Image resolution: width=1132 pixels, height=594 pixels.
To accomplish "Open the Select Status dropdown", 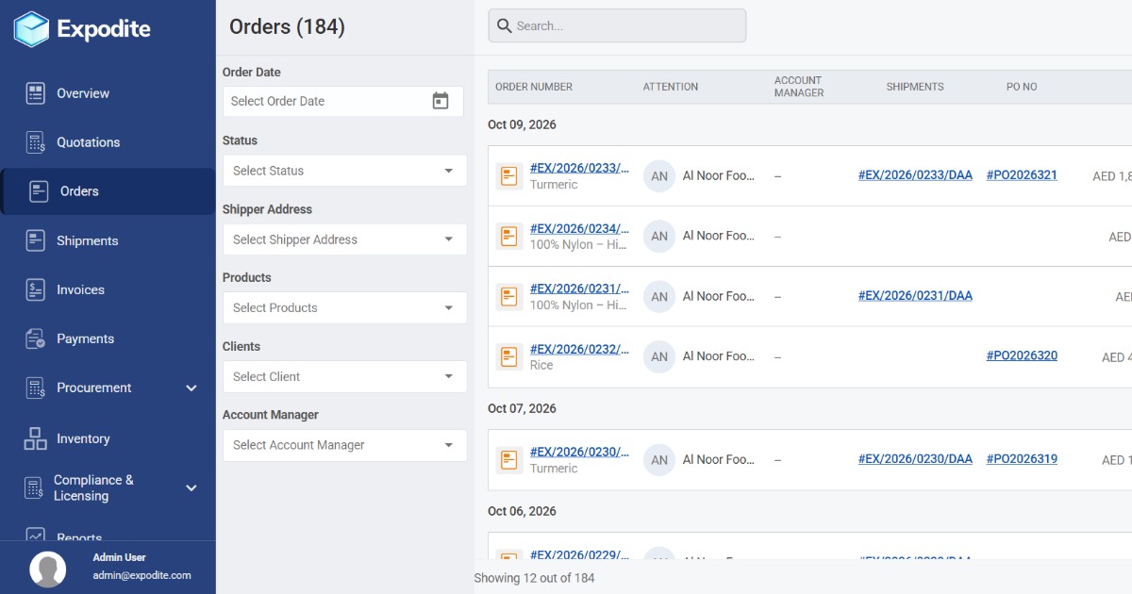I will (345, 171).
